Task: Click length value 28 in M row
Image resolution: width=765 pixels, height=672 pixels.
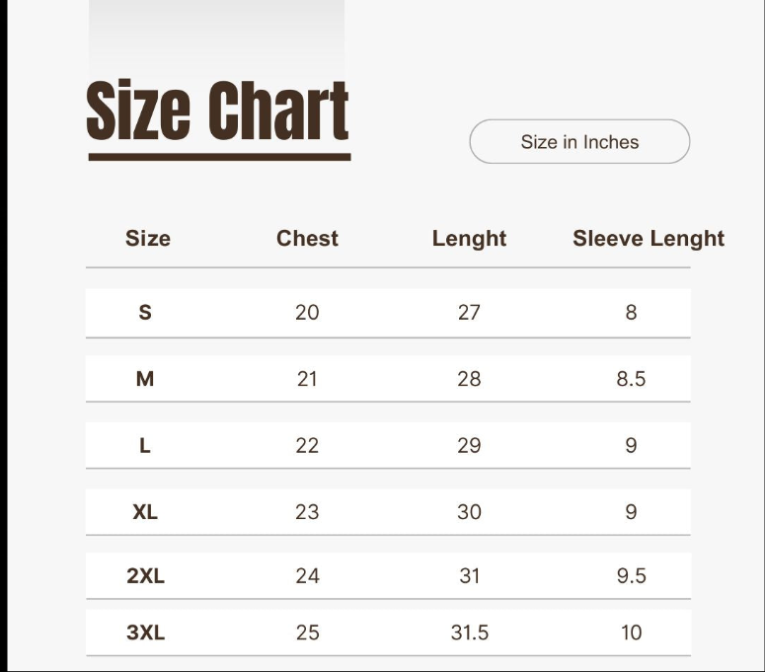Action: pyautogui.click(x=469, y=379)
